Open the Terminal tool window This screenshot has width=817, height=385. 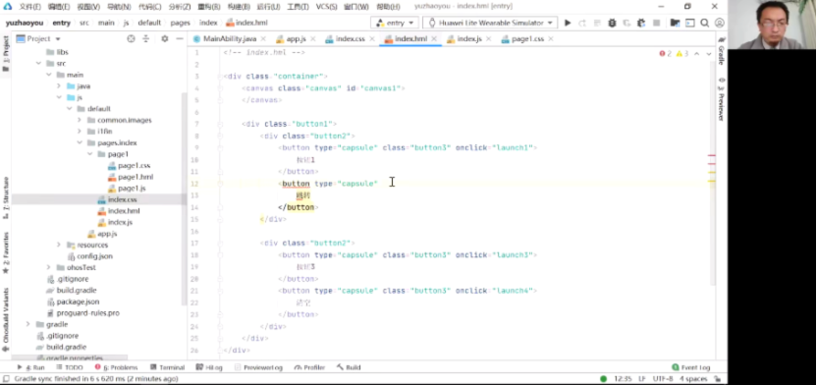pos(167,367)
